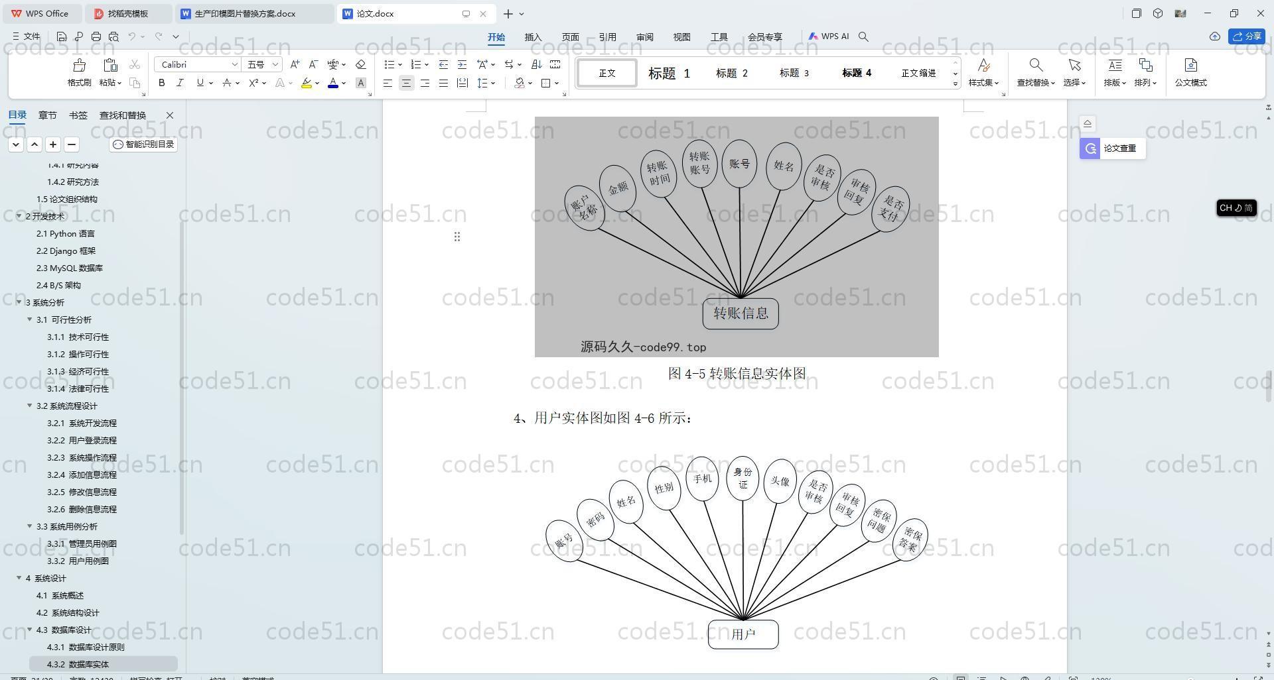Image resolution: width=1274 pixels, height=680 pixels.
Task: Click the 公文模式 document mode icon
Action: point(1190,66)
